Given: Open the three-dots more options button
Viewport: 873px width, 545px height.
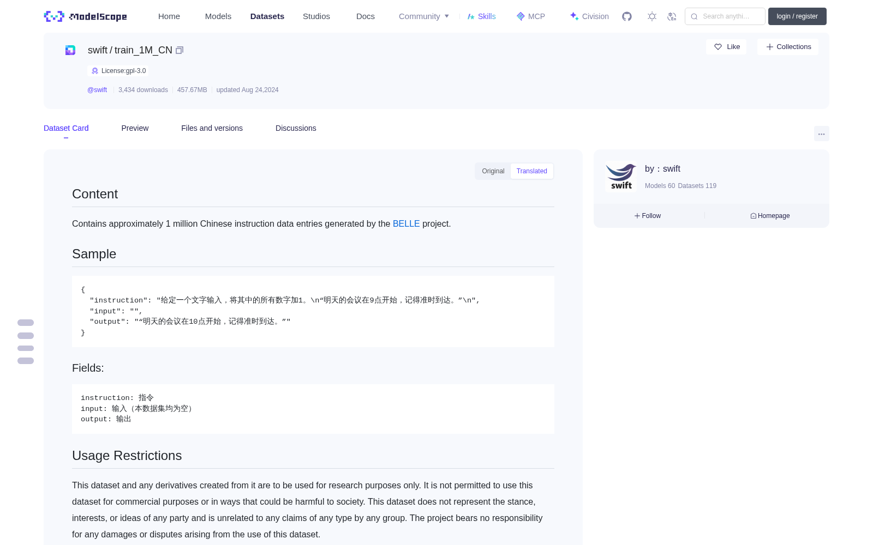Looking at the screenshot, I should pos(821,134).
